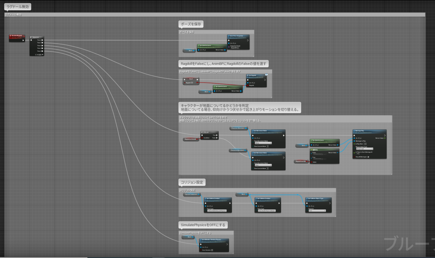Click the DisableRagdoll event's exec output pin
This screenshot has height=258, width=435.
coord(23,40)
